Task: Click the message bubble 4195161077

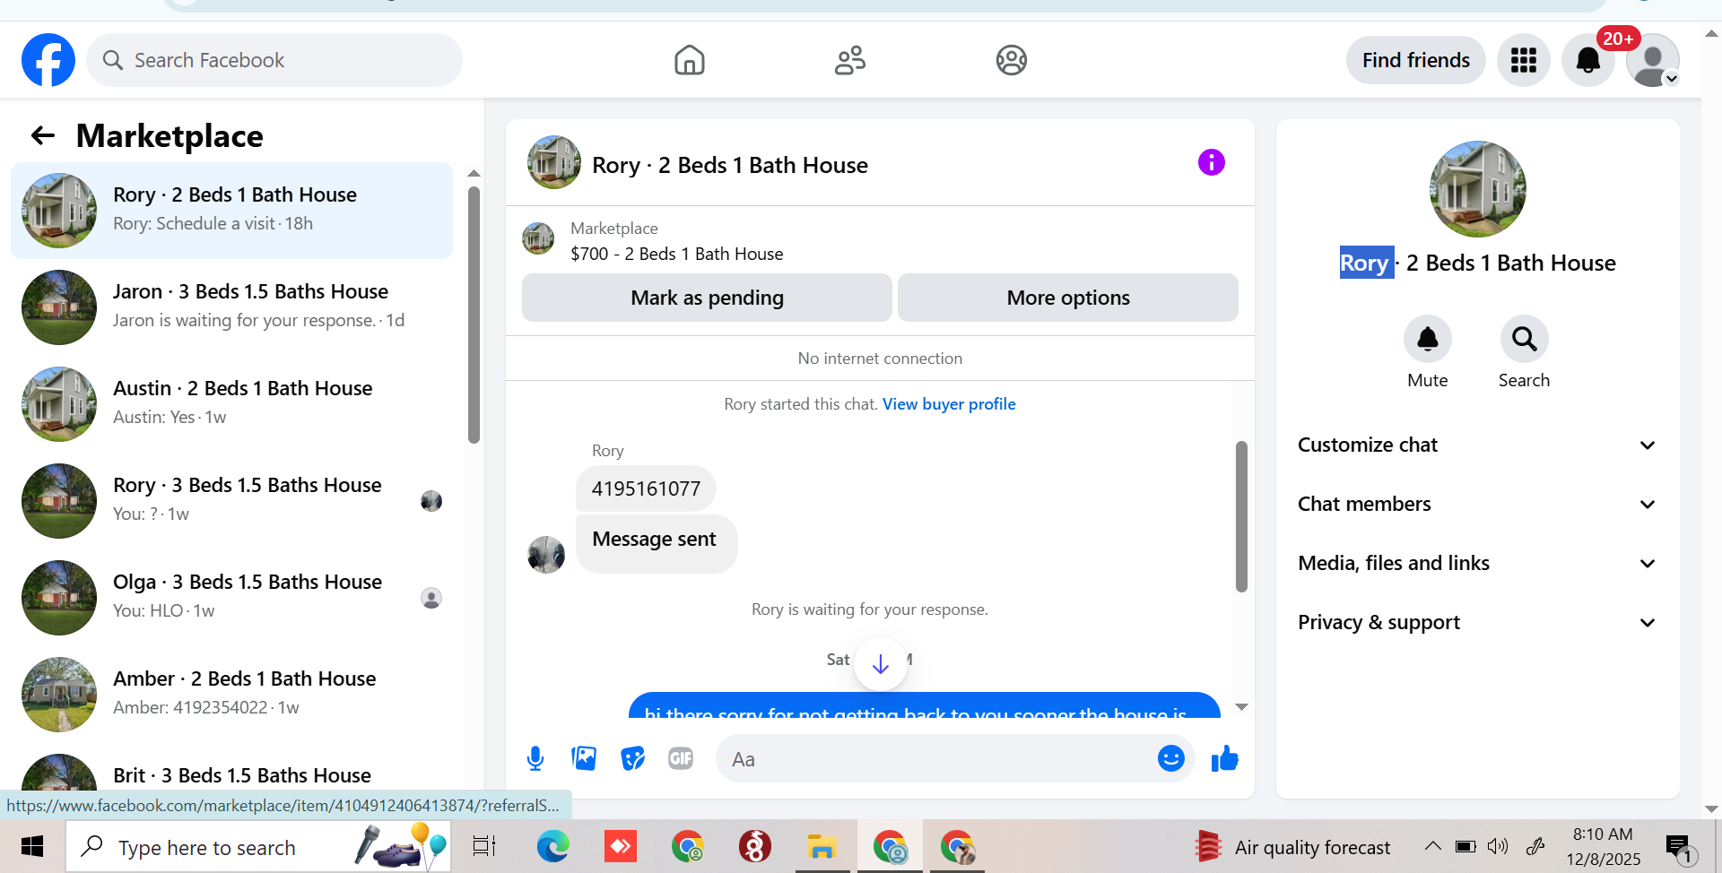Action: [646, 488]
